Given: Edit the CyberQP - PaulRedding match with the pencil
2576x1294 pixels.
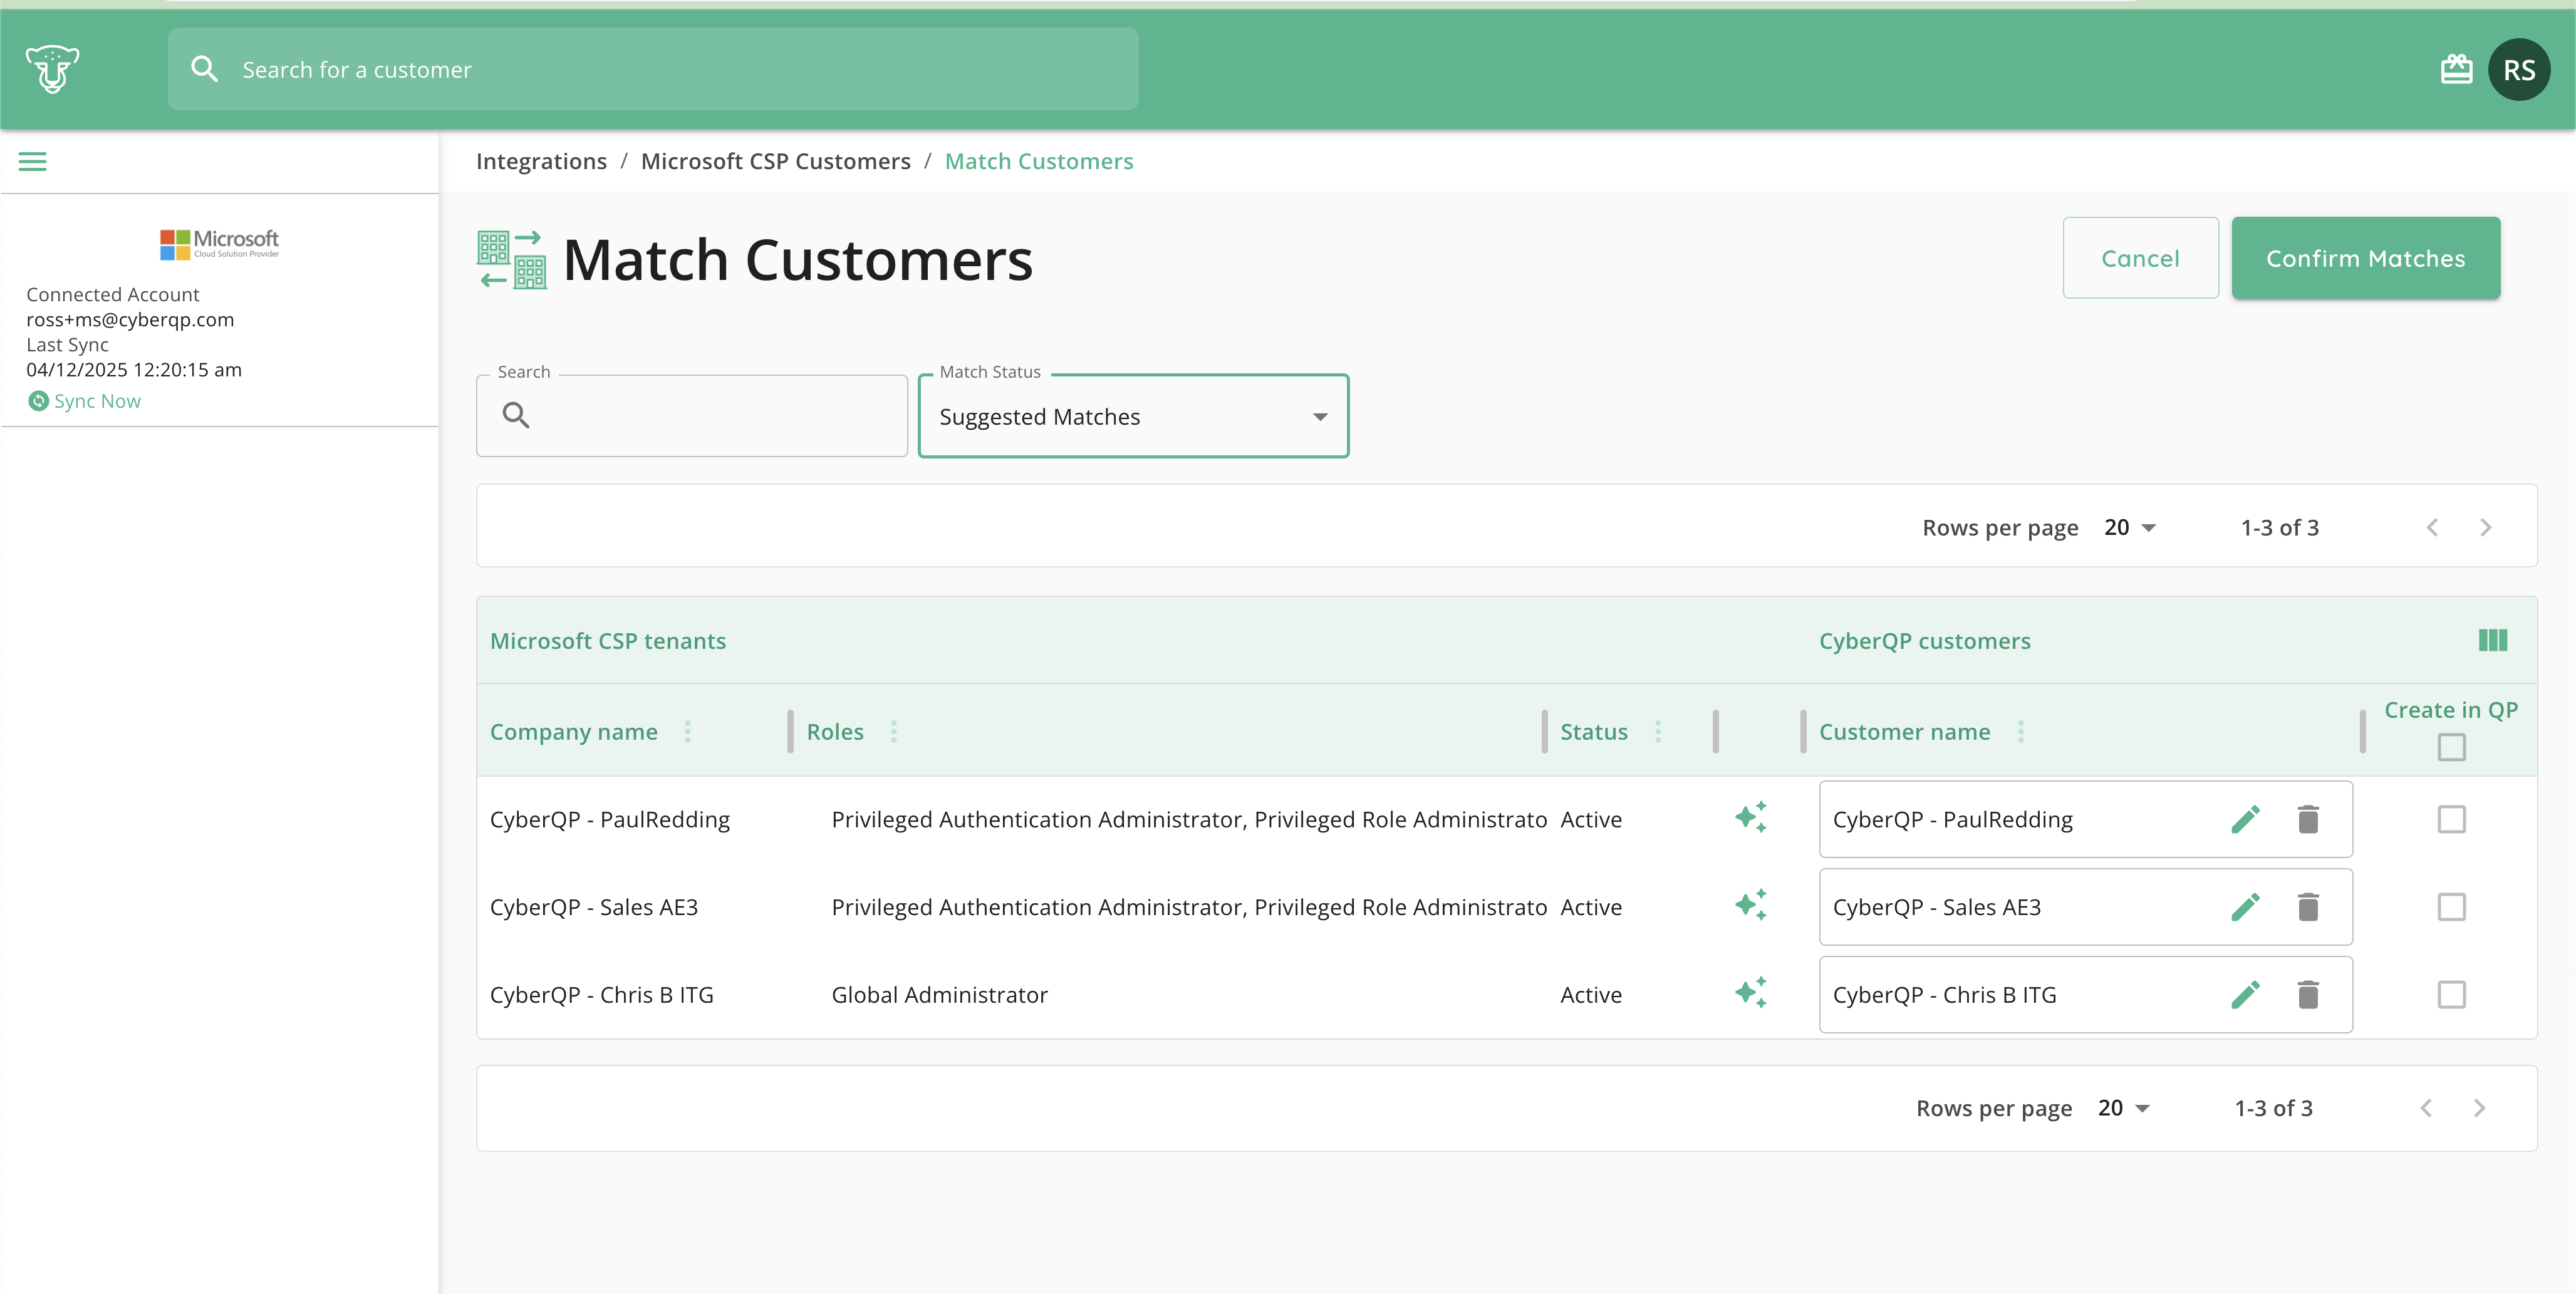Looking at the screenshot, I should tap(2245, 819).
